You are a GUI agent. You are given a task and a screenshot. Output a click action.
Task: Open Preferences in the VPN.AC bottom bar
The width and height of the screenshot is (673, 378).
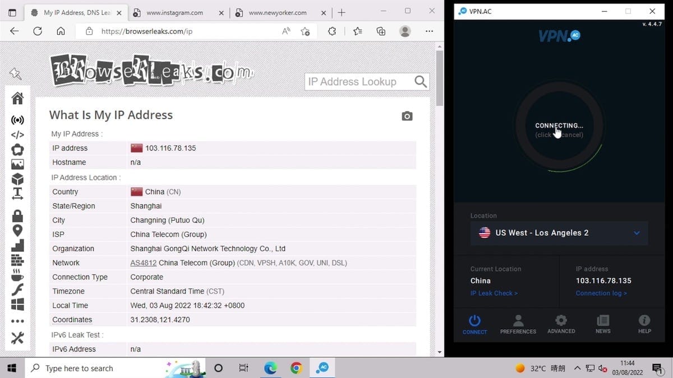518,324
